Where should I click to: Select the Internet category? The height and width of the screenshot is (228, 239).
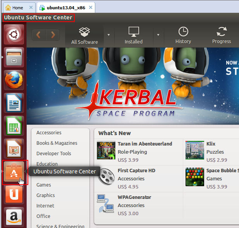pos(45,206)
